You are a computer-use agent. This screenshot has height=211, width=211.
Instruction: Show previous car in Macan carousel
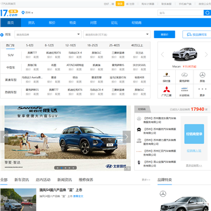pos(162,55)
